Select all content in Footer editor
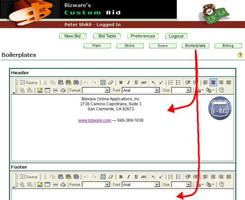The height and width of the screenshot is (200, 245). [103, 177]
